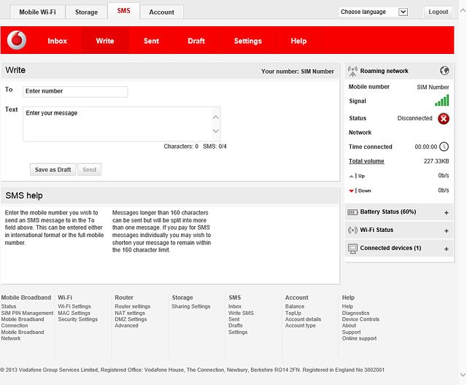Click the time connected clock icon
467x385 pixels.
[444, 147]
